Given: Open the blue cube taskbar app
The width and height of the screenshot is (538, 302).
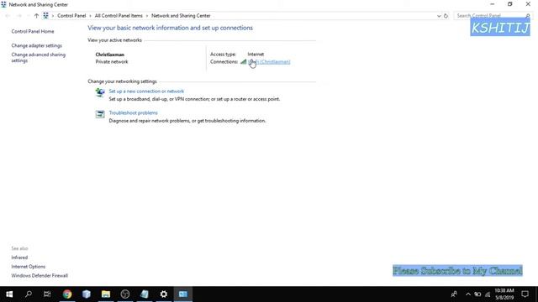Looking at the screenshot, I should [x=87, y=294].
